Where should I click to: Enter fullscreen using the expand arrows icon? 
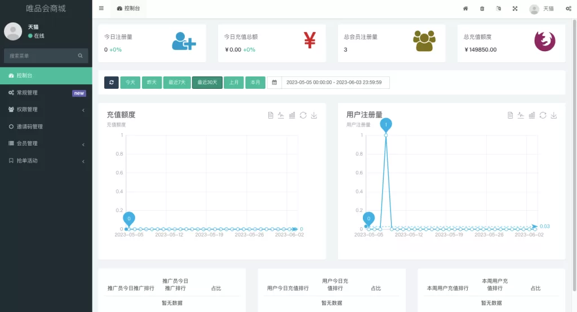515,8
